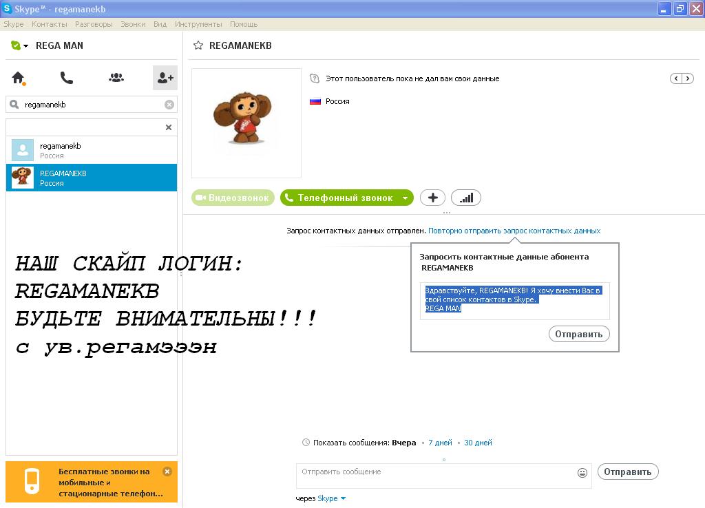This screenshot has width=705, height=508.
Task: Minimize the Skype window
Action: (x=664, y=8)
